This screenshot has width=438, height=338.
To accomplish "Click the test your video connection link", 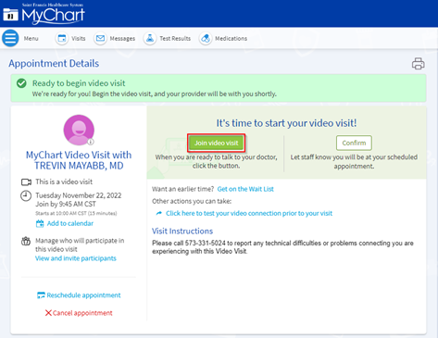I will (249, 213).
